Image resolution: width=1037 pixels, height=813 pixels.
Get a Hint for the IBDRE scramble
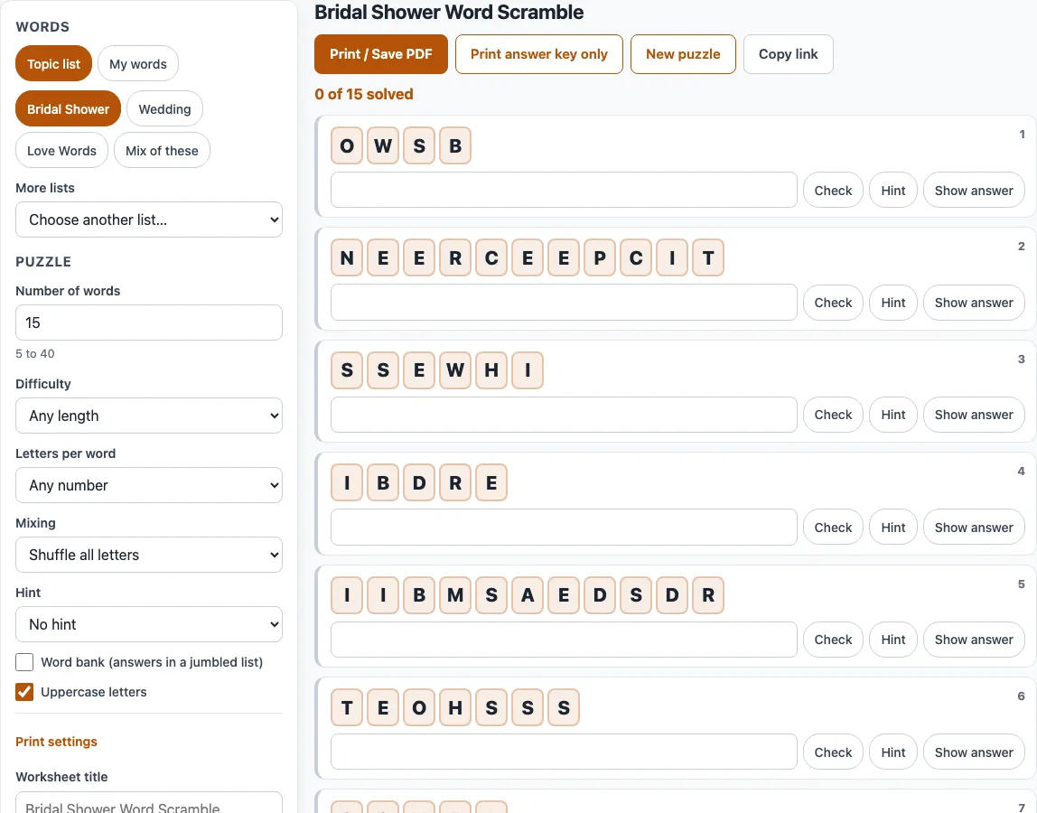[x=892, y=528]
